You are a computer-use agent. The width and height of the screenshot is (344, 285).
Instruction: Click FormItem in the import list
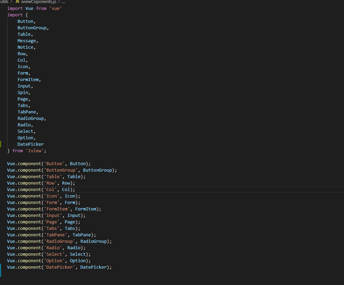click(x=28, y=80)
